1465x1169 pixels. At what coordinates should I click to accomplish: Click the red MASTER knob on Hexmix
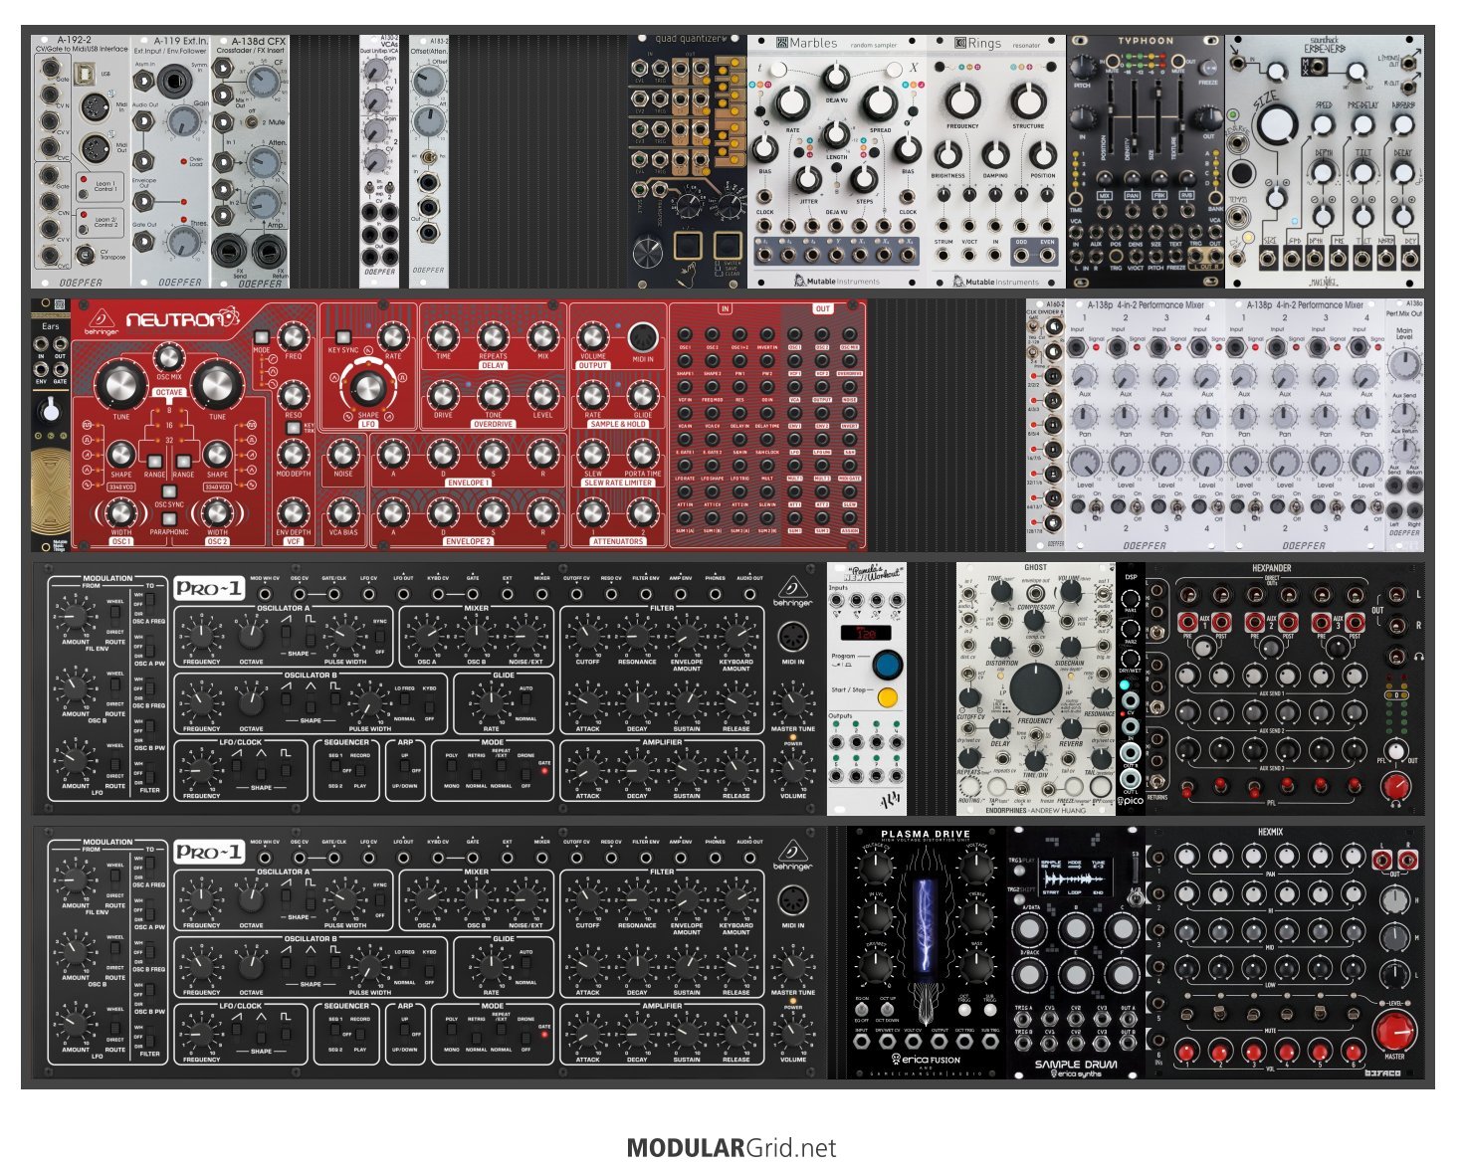click(1394, 1030)
